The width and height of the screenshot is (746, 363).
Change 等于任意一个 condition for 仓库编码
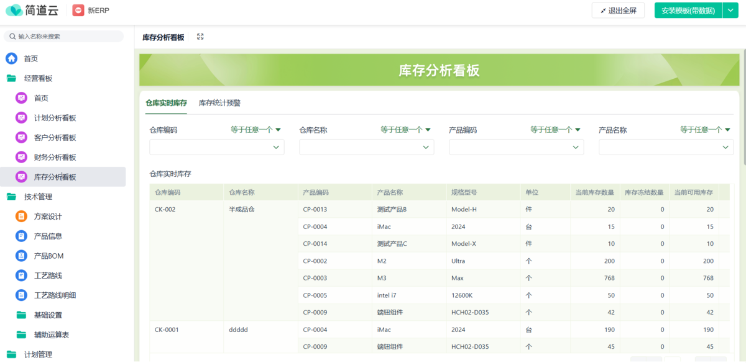[256, 130]
